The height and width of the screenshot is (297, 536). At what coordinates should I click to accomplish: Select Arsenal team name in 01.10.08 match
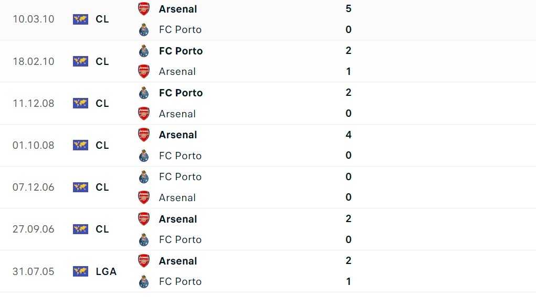tap(178, 135)
